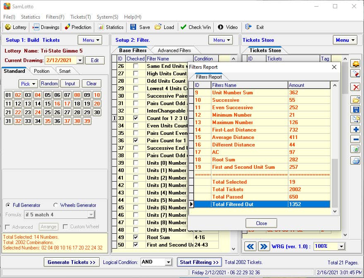The height and width of the screenshot is (278, 364).
Task: Click the Load folder toolbar icon
Action: (158, 27)
